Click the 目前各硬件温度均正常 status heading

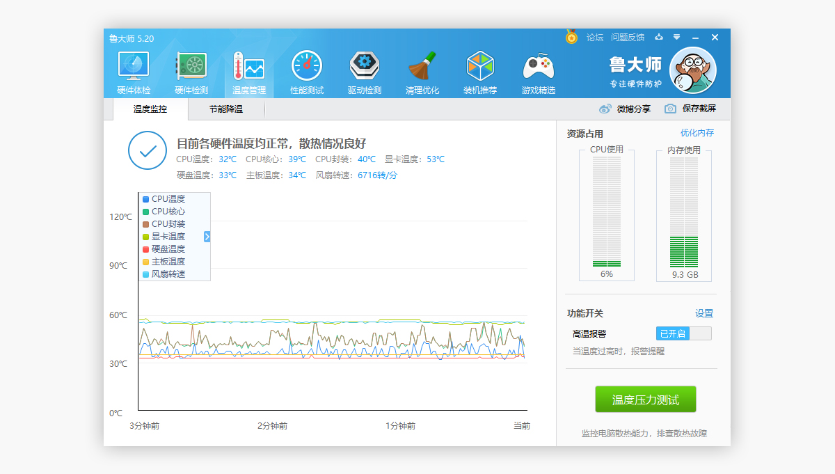[271, 143]
